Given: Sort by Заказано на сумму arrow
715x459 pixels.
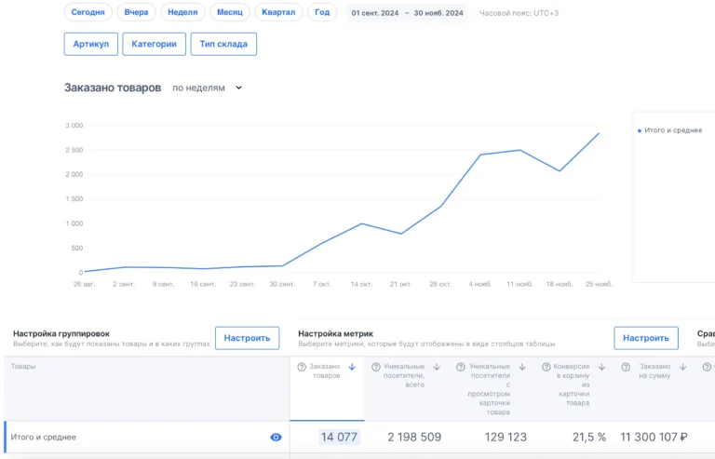Looking at the screenshot, I should 683,368.
